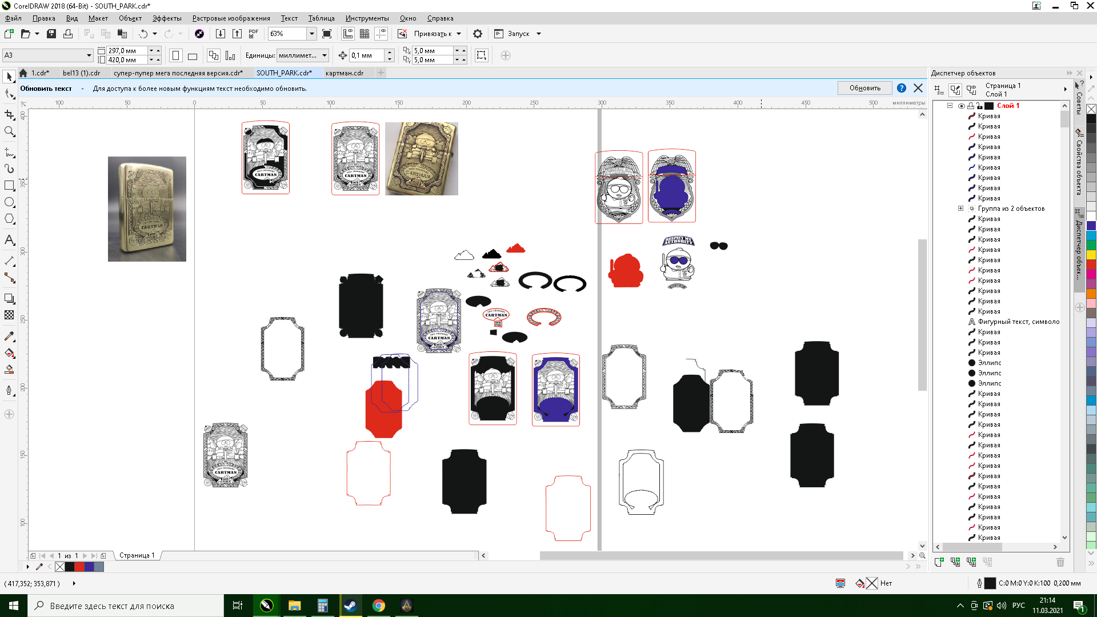Toggle lock icon of Слой 1
Image resolution: width=1097 pixels, height=617 pixels.
click(x=979, y=106)
